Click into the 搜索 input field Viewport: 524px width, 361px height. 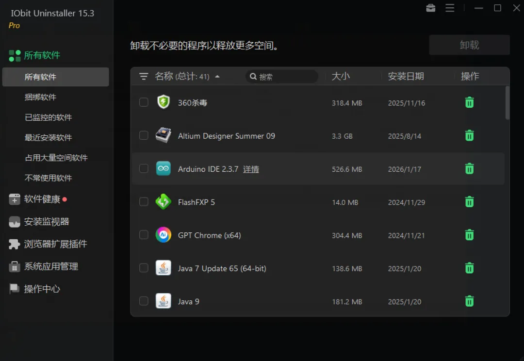(x=282, y=77)
